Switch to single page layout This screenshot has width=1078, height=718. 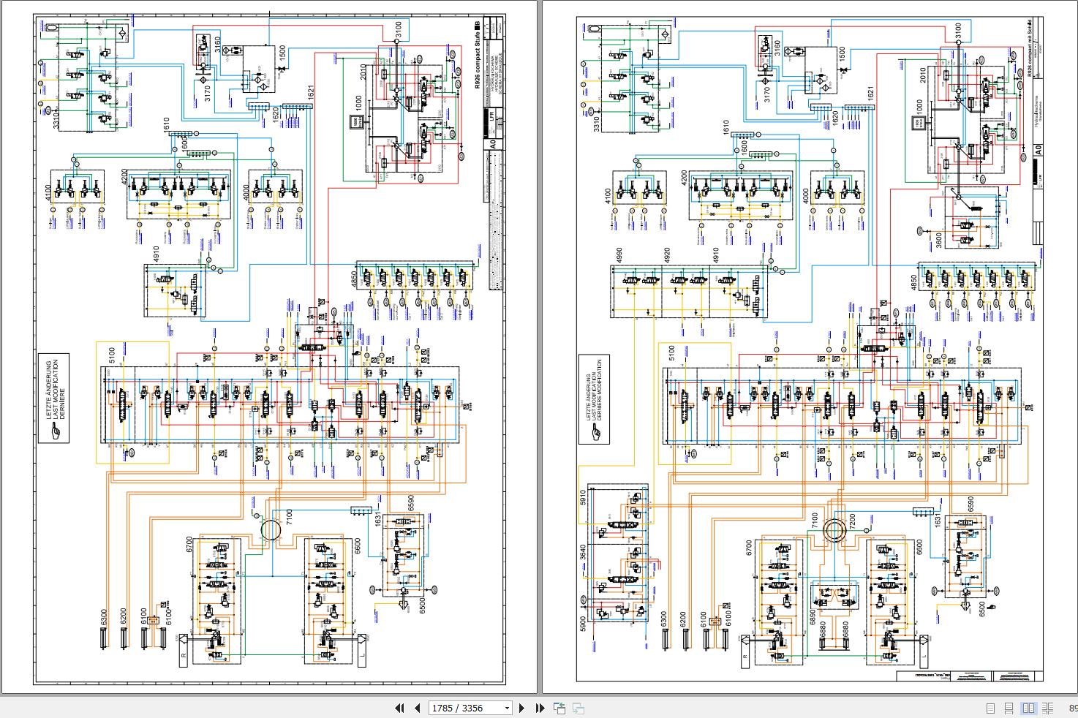point(990,708)
